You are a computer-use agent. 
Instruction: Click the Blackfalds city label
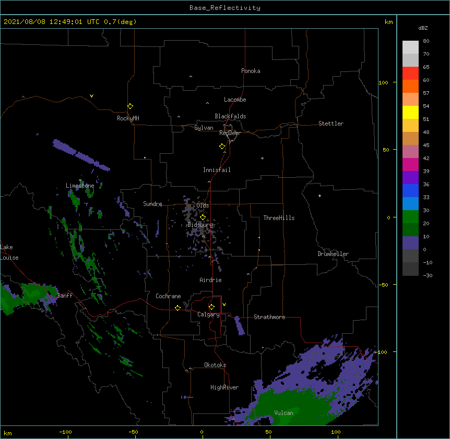point(230,116)
